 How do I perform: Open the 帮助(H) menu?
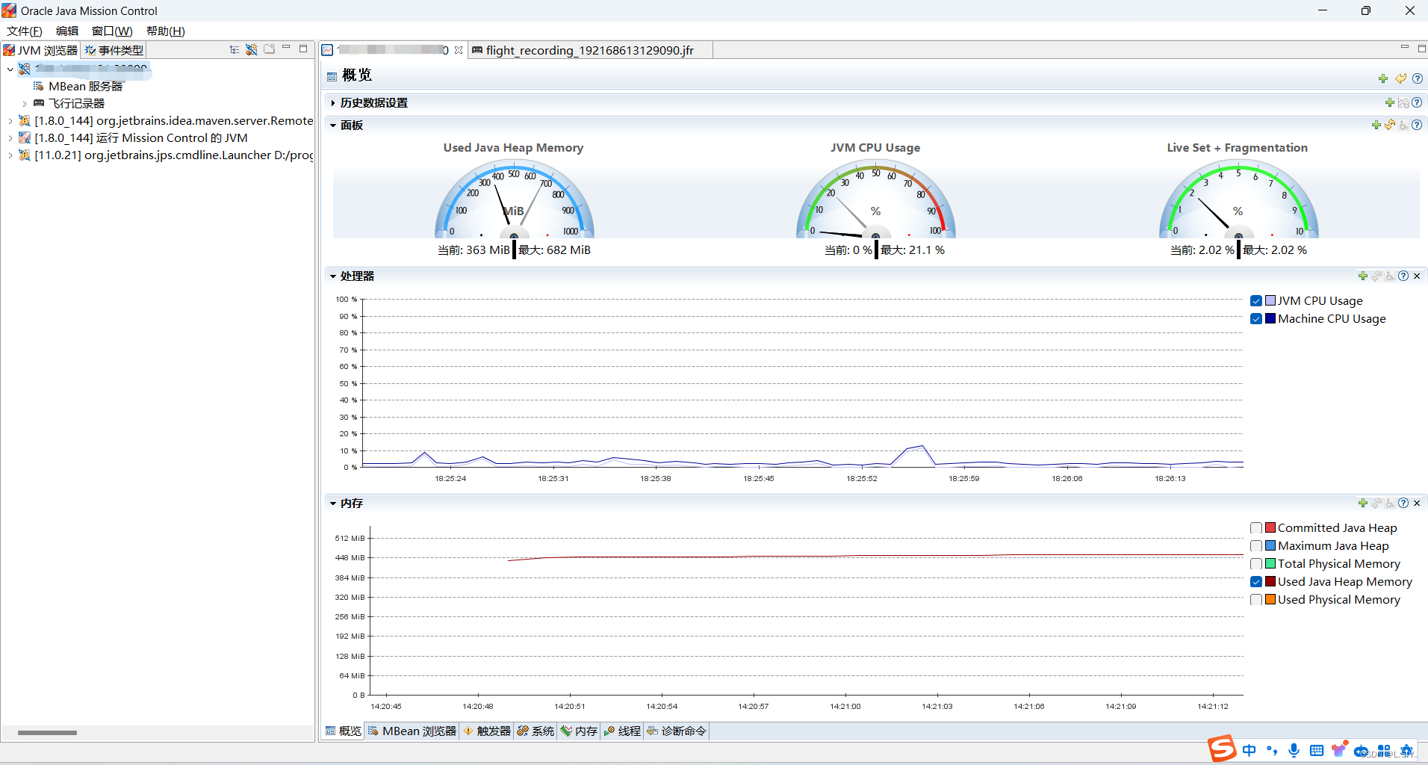[165, 31]
